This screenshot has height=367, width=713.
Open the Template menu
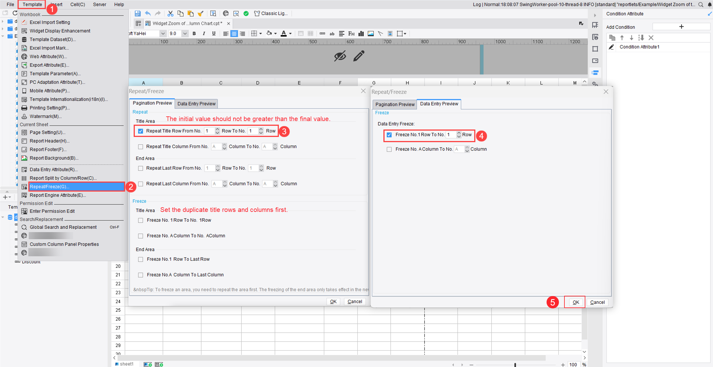click(x=32, y=4)
